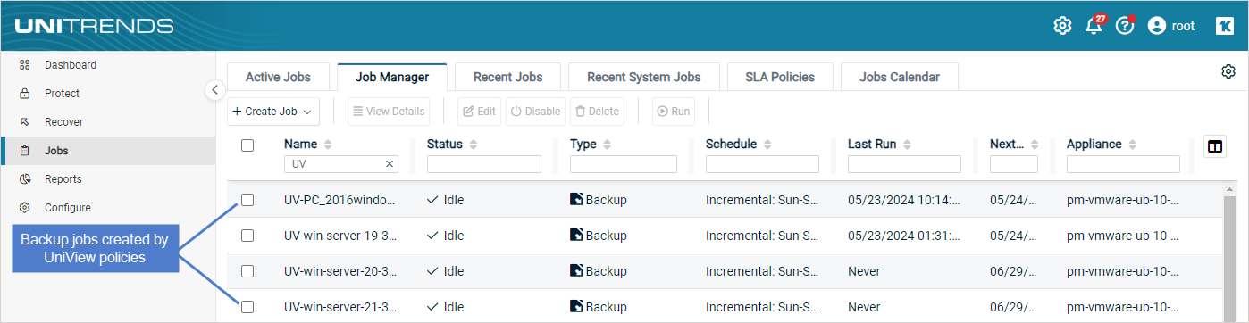Switch to the Active Jobs tab
This screenshot has height=323, width=1249.
tap(278, 77)
